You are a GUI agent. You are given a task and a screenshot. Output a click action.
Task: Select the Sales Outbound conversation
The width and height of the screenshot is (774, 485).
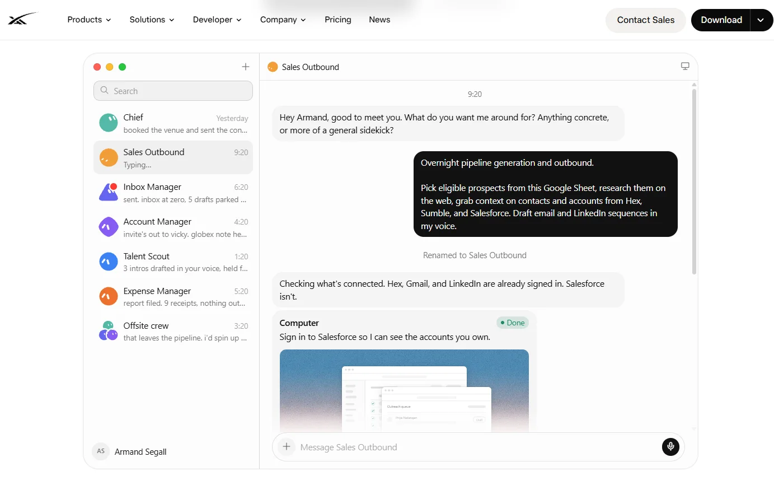(173, 157)
